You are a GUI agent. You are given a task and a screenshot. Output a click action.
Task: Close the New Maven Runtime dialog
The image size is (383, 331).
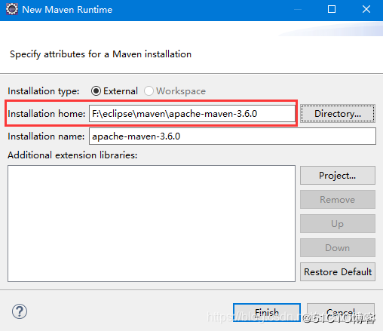tap(366, 9)
